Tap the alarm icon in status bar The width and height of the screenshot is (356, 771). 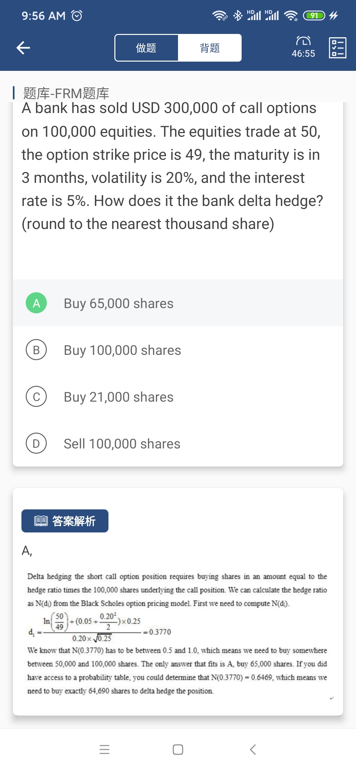pyautogui.click(x=77, y=15)
